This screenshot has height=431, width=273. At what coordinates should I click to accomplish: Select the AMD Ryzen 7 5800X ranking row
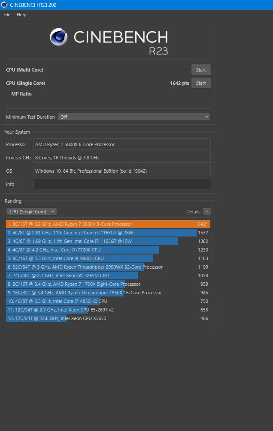pyautogui.click(x=108, y=224)
